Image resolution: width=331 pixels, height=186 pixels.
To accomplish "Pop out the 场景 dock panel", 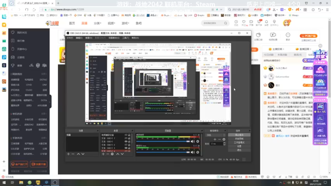I will point(98,131).
